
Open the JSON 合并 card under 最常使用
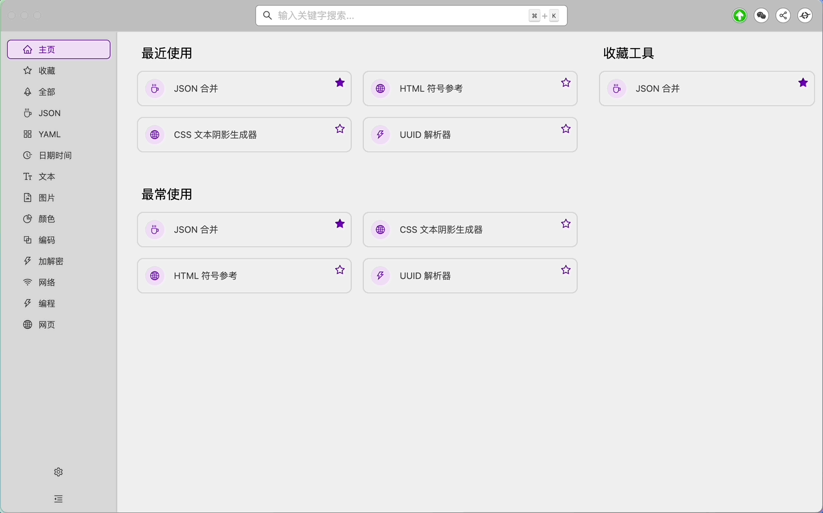(x=244, y=230)
